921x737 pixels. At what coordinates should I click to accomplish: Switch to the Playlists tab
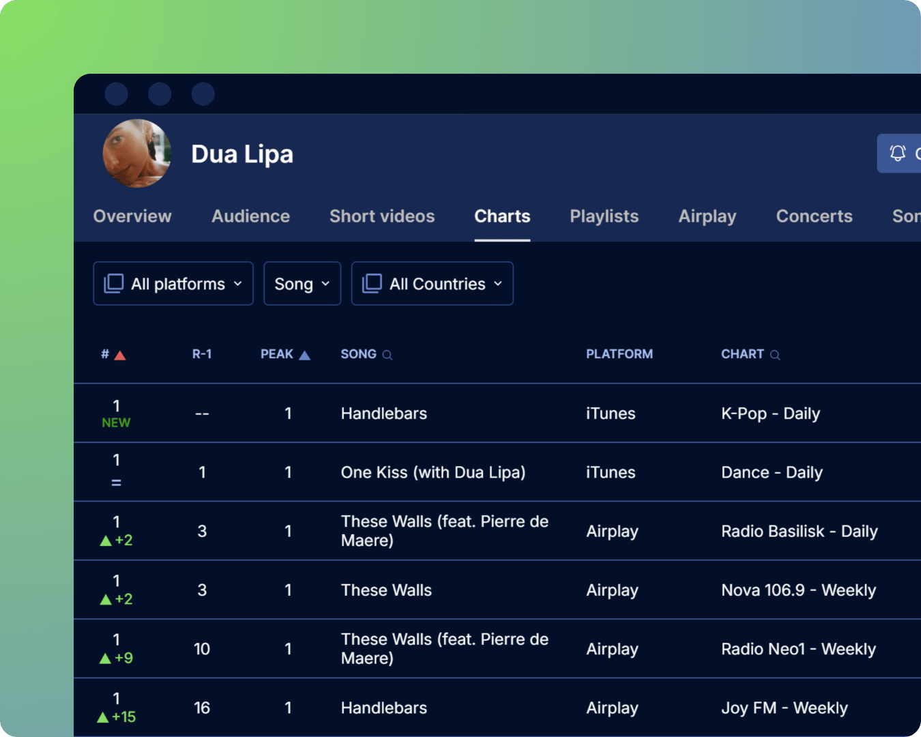[x=604, y=216]
